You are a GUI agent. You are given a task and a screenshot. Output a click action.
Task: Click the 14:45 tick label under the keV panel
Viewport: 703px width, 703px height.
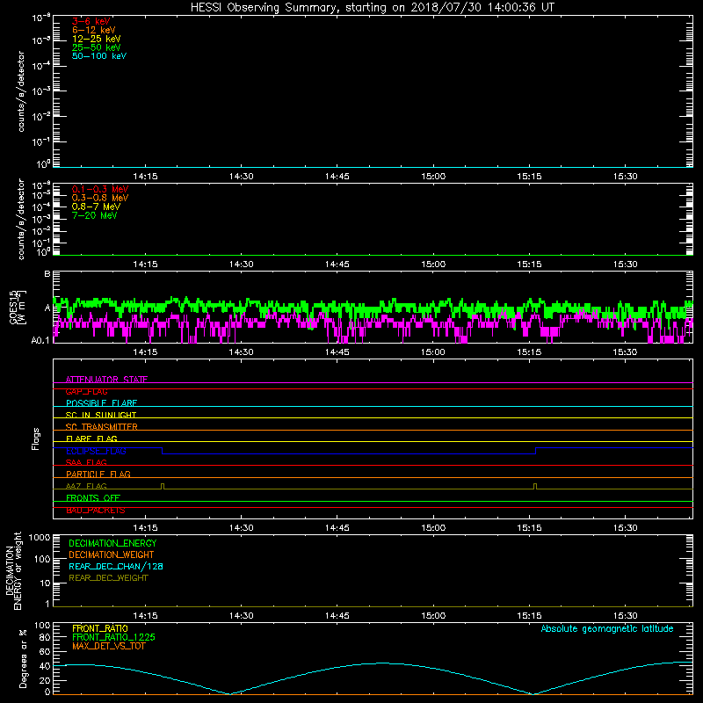(x=337, y=177)
